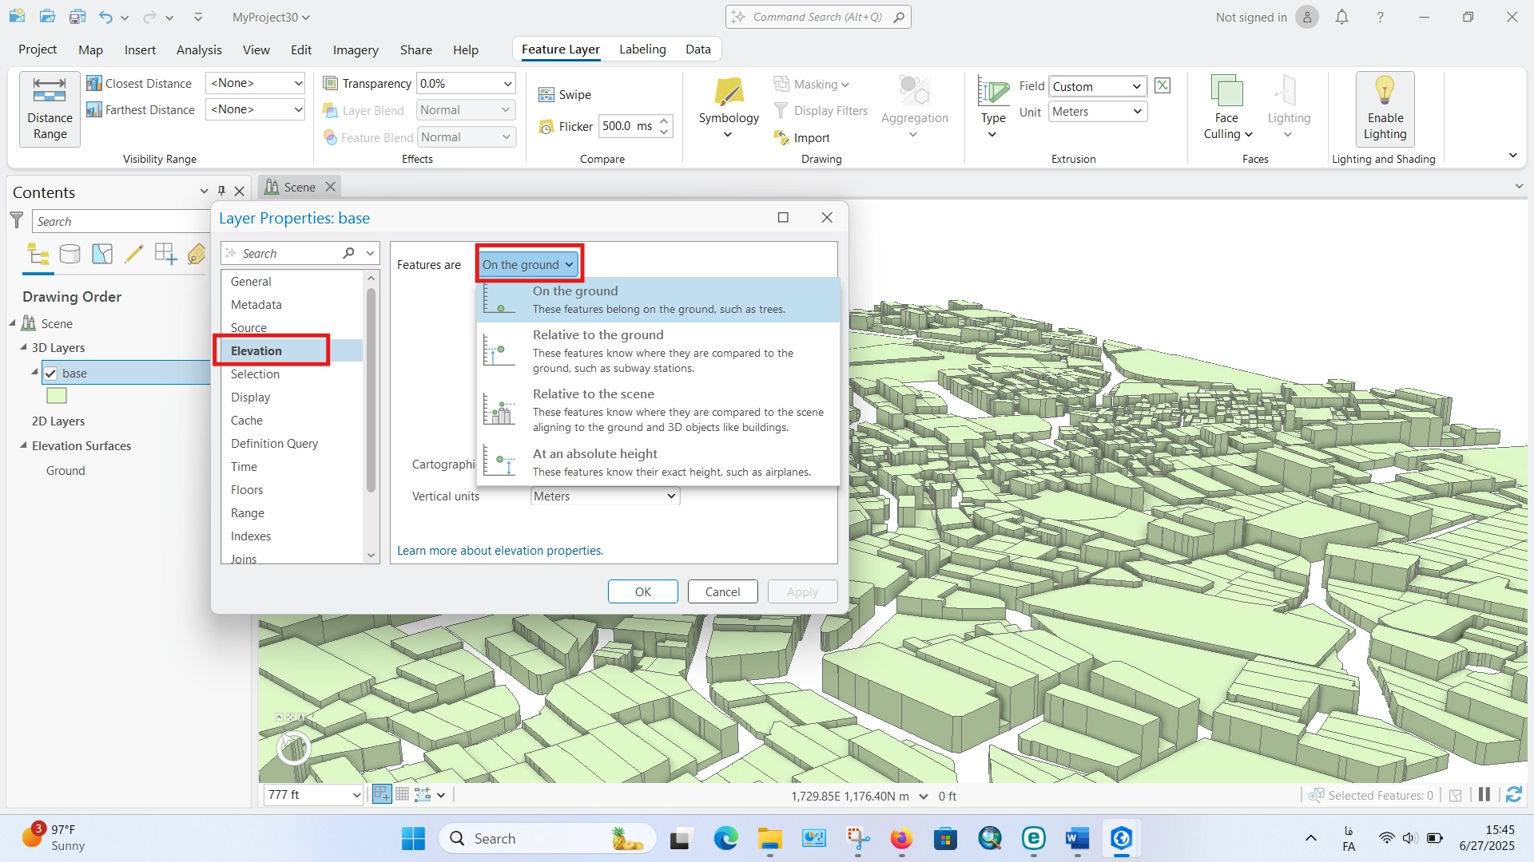
Task: Click OK in Layer Properties
Action: [643, 591]
